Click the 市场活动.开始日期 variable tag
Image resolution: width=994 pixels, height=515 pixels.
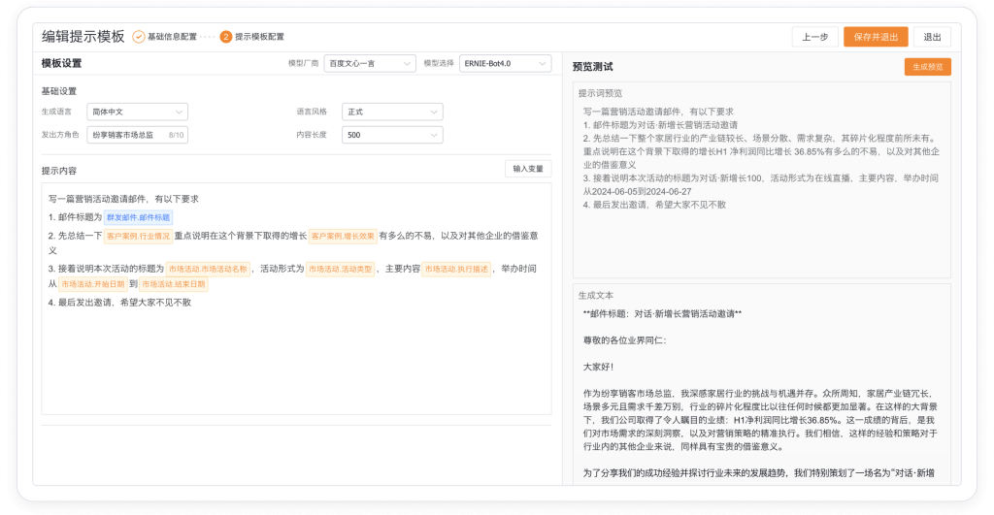click(91, 284)
